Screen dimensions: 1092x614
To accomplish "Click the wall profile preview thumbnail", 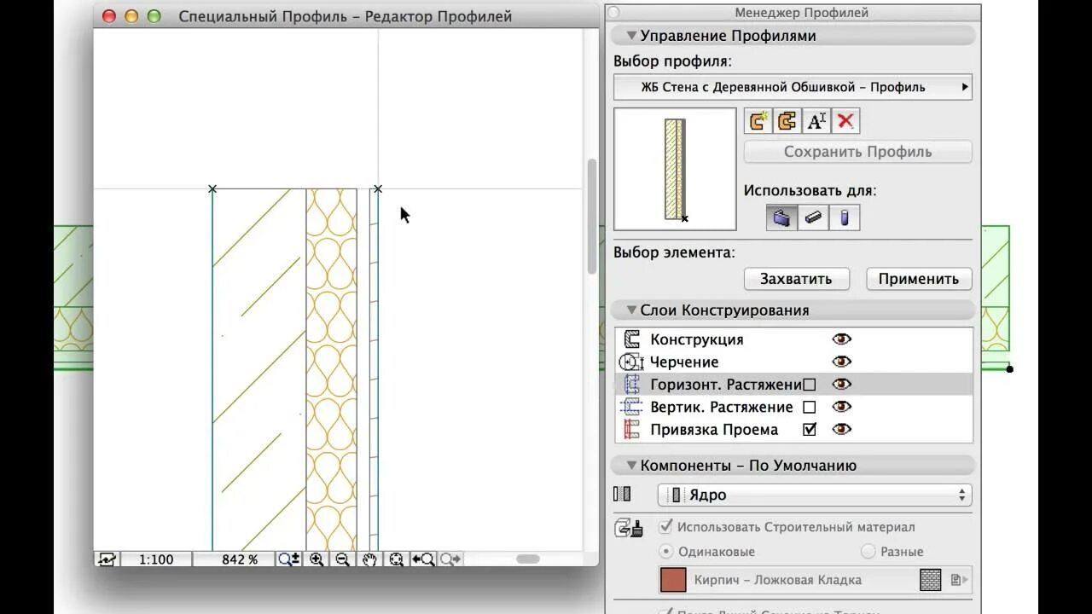I will [675, 169].
